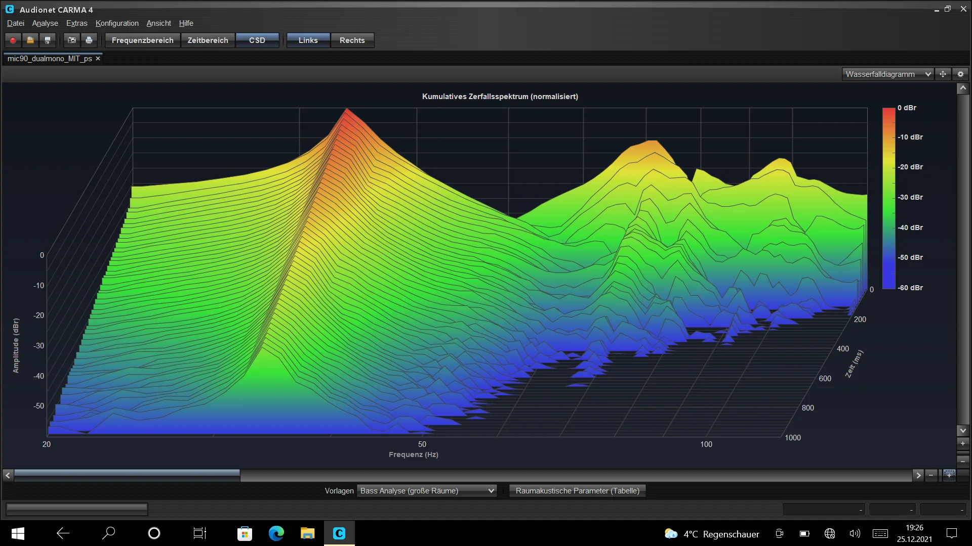Screen dimensions: 972x546
Task: Open the Datei menu
Action: [16, 23]
